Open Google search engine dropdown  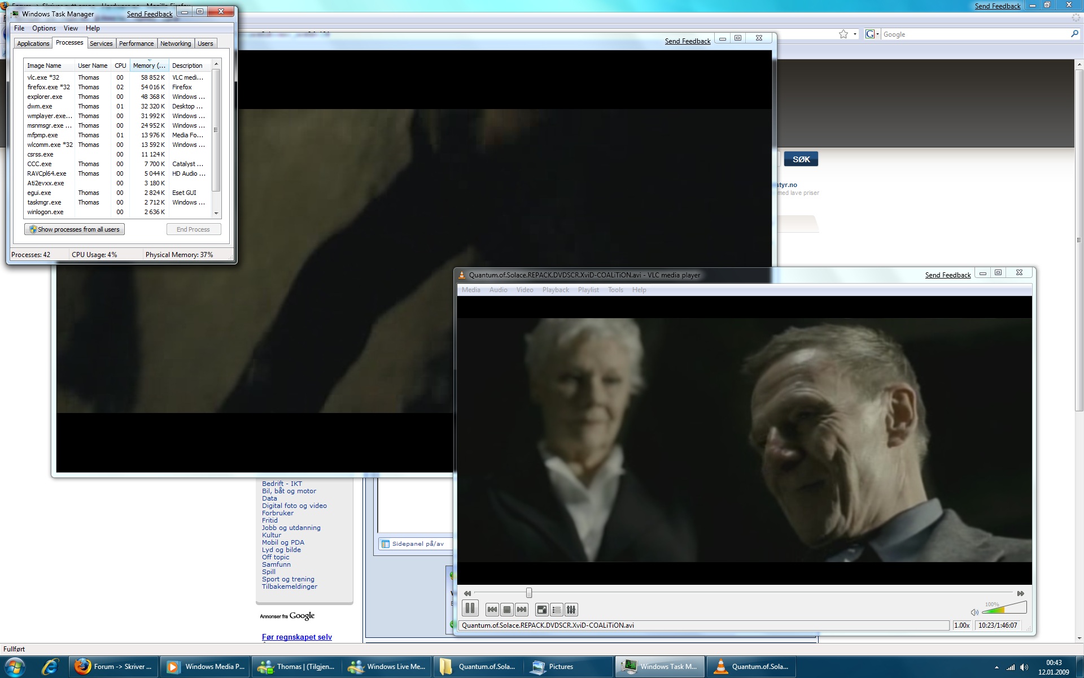(x=872, y=34)
